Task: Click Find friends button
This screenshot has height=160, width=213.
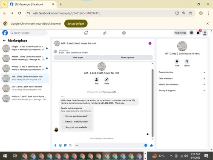Action: coord(180,33)
